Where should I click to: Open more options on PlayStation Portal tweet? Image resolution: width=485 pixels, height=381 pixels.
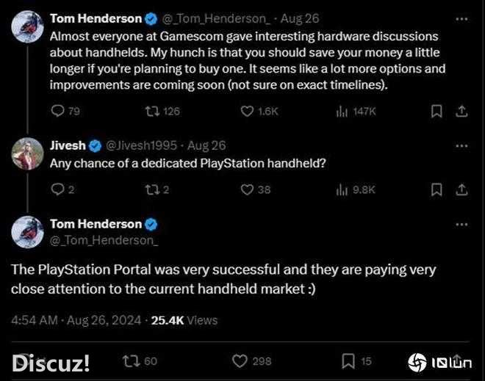point(461,225)
